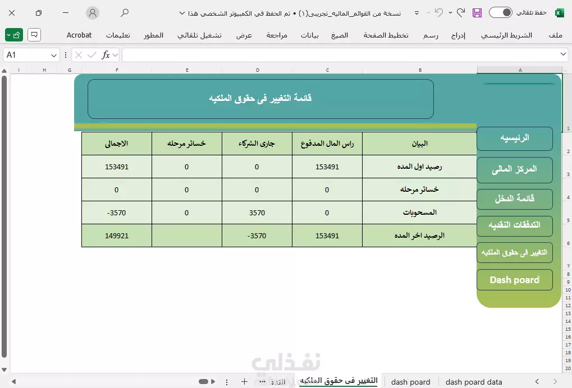Click the Insert Function fx icon
The width and height of the screenshot is (572, 388).
106,55
